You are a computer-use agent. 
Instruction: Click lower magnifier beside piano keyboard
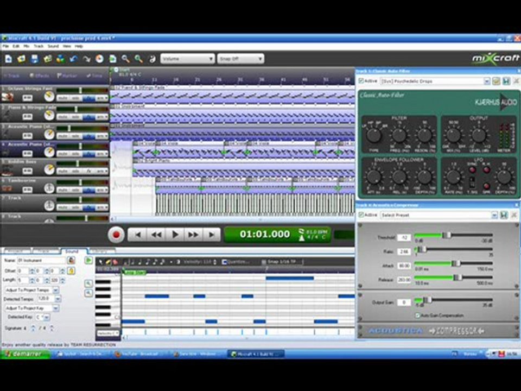(x=88, y=293)
